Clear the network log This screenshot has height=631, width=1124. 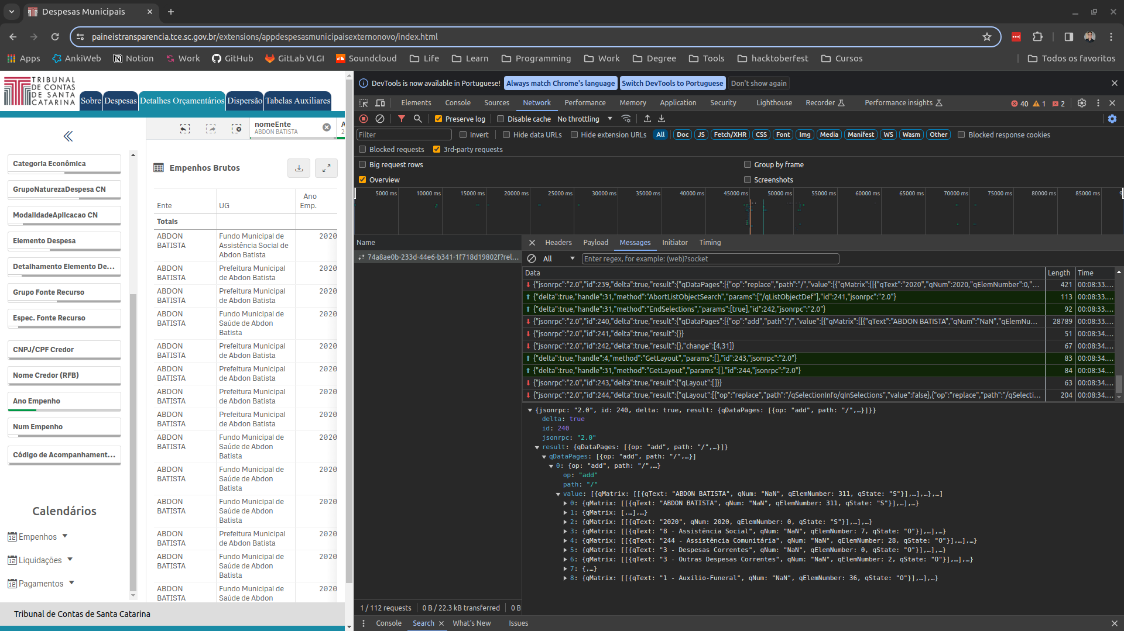click(x=380, y=119)
